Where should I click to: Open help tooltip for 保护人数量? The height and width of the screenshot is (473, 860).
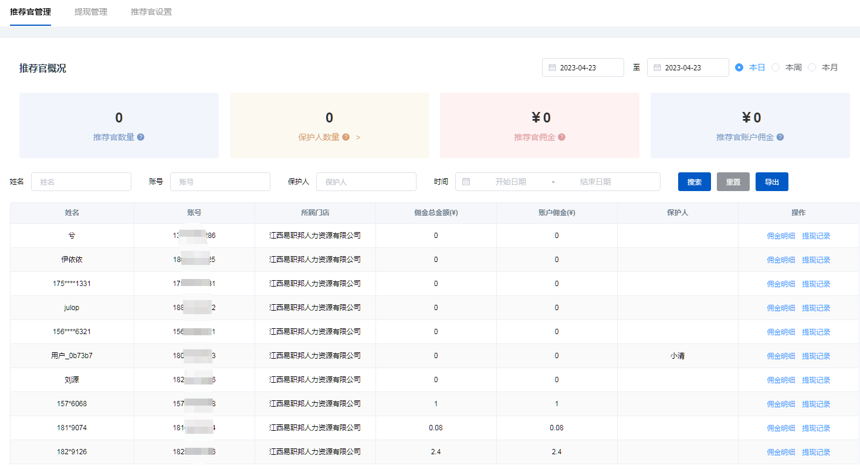346,137
